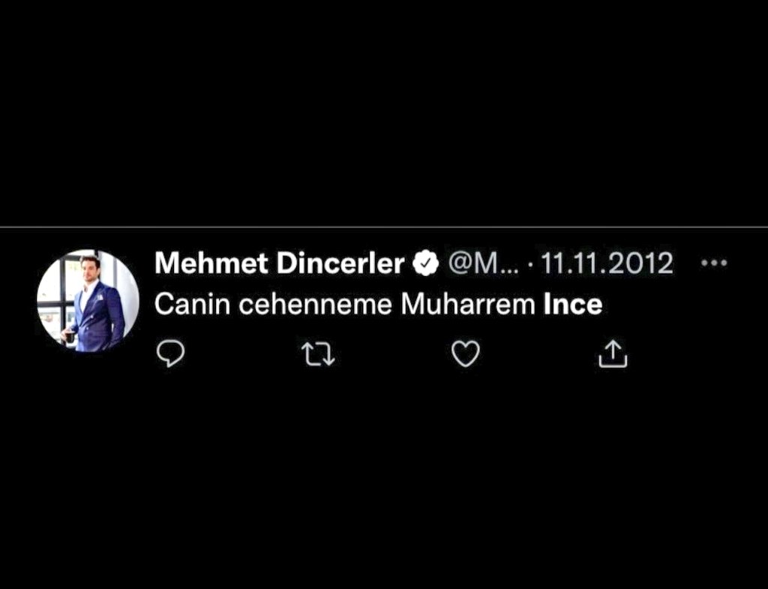Click the word Canin starting the tweet
This screenshot has width=768, height=589.
(193, 305)
